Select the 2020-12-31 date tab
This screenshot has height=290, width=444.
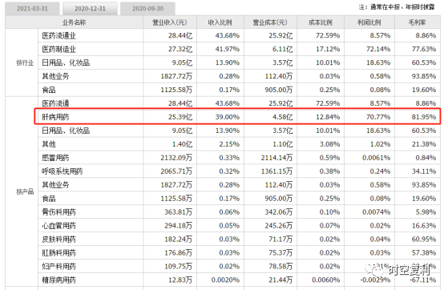90,9
